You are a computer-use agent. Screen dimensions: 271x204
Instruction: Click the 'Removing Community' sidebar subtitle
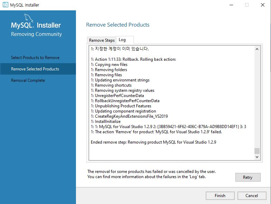pos(36,34)
